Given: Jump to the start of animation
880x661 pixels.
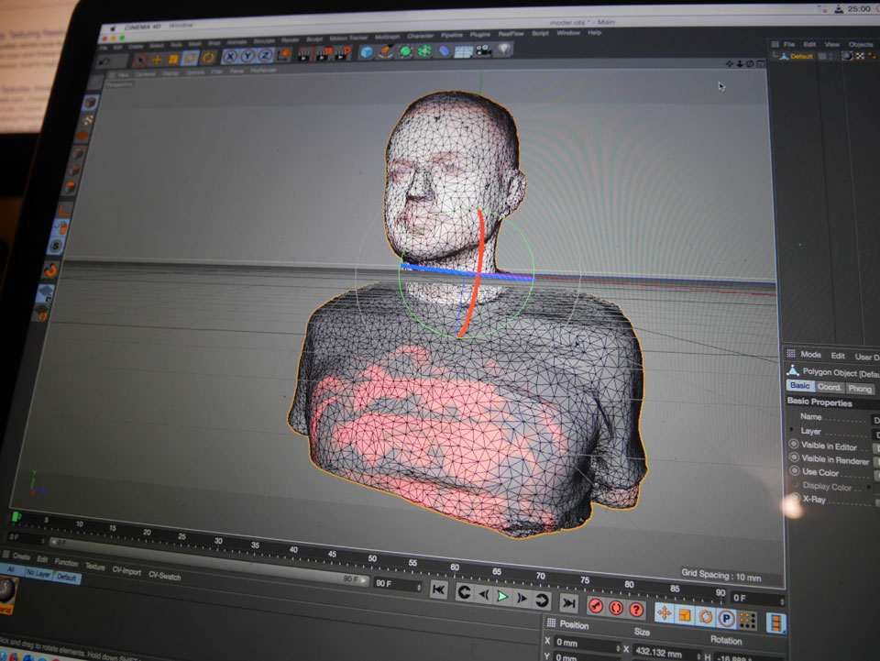Looking at the screenshot, I should coord(438,589).
